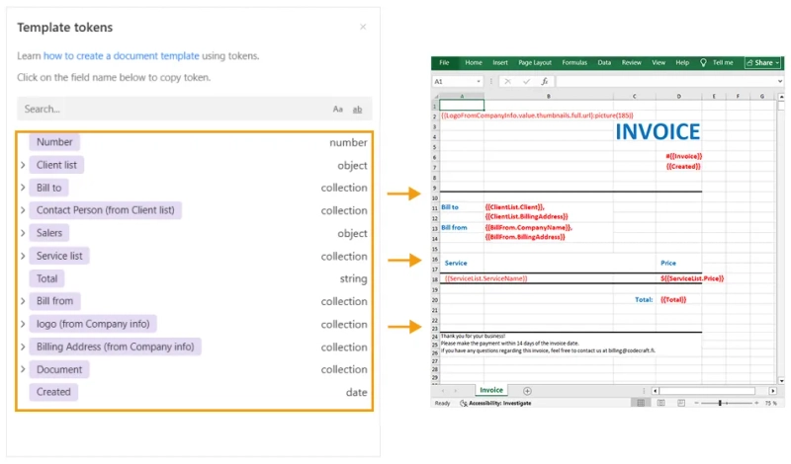The image size is (791, 464).
Task: Expand the Client list row
Action: [x=23, y=165]
